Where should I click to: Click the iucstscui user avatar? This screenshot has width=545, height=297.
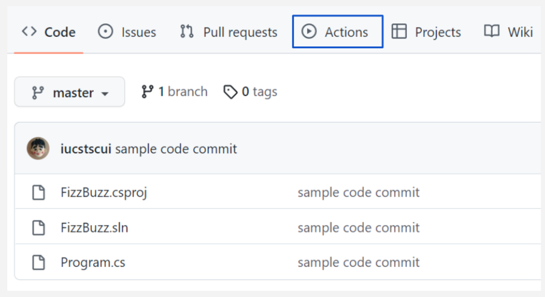pos(38,148)
